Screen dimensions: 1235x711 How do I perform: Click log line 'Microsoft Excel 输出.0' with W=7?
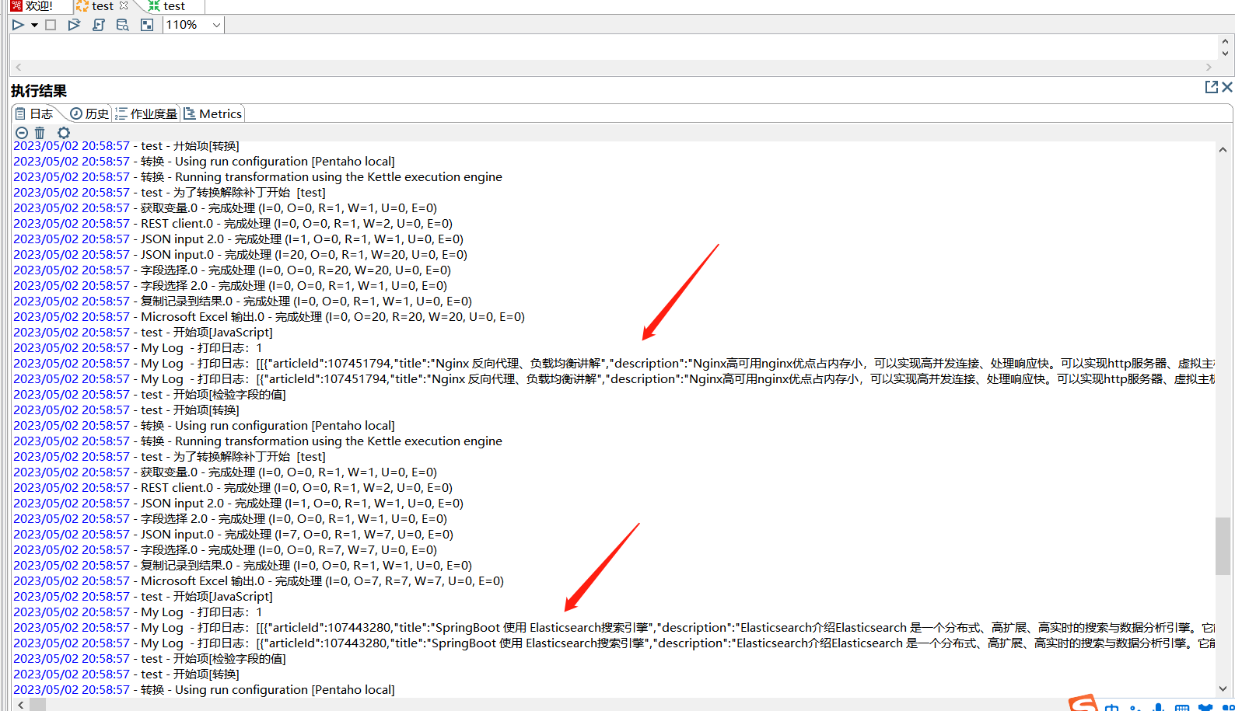pos(258,581)
